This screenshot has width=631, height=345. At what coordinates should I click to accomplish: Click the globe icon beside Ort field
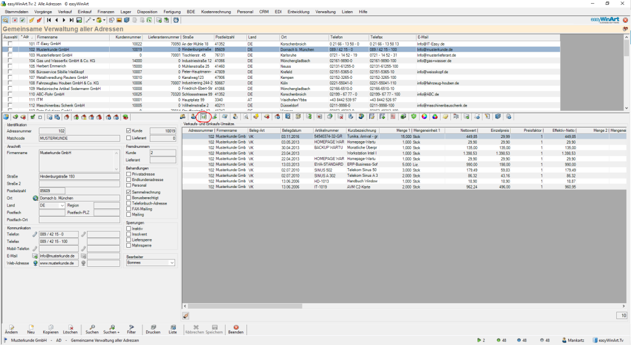click(x=35, y=198)
